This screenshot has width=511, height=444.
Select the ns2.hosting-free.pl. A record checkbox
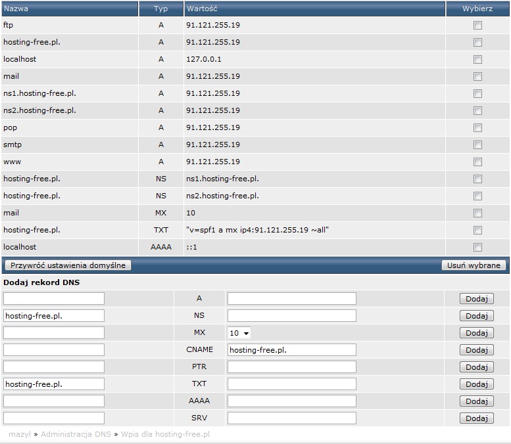tap(477, 111)
